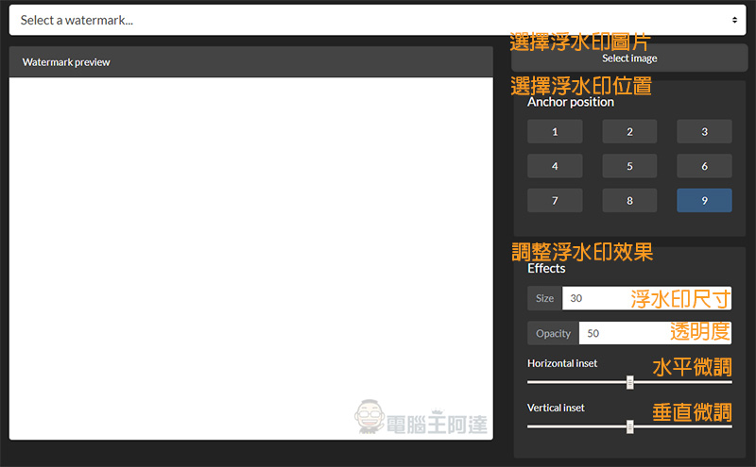Choose anchor position 5
This screenshot has width=756, height=467.
coord(629,166)
